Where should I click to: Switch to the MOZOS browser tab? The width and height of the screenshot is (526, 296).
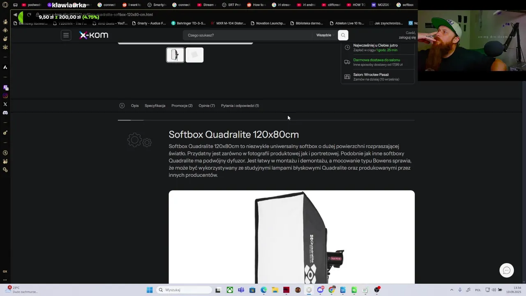tap(381, 5)
